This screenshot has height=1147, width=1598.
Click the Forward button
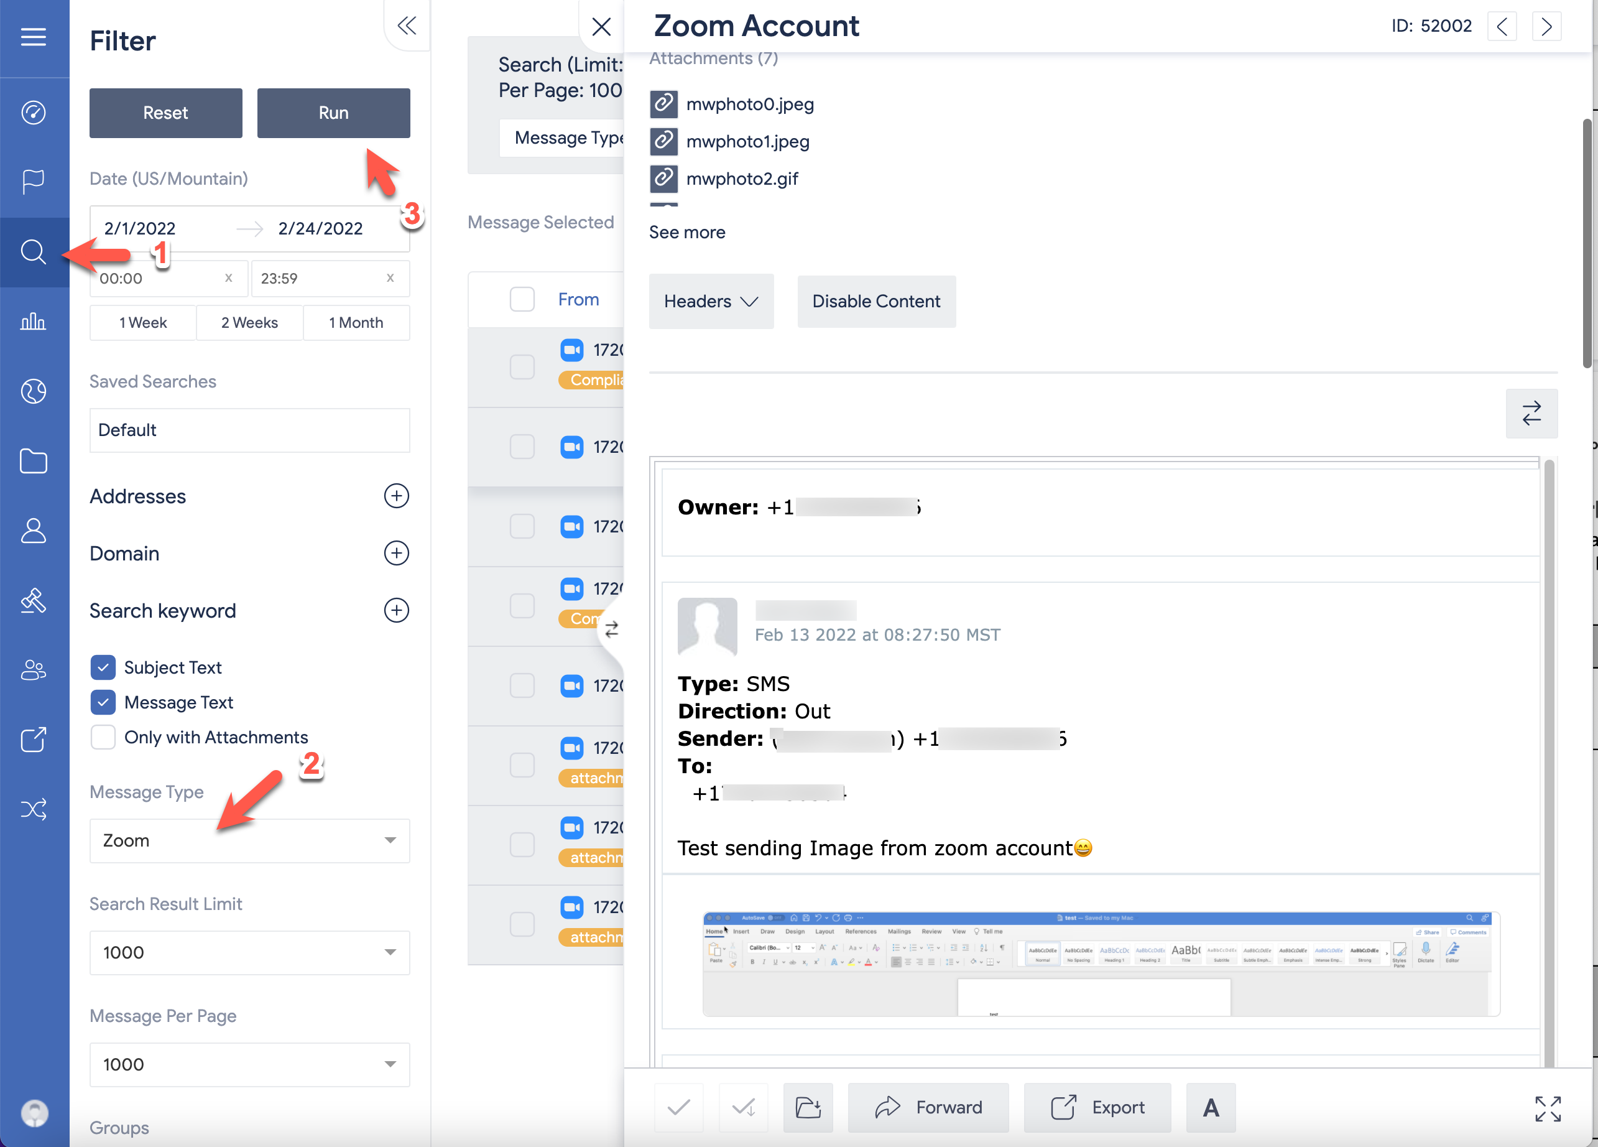tap(928, 1107)
